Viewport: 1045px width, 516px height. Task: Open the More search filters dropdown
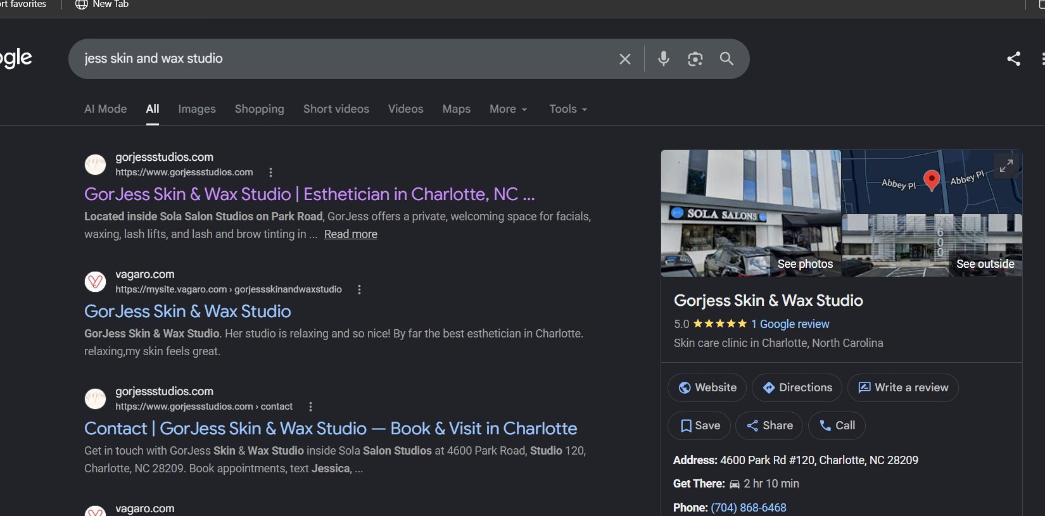508,109
